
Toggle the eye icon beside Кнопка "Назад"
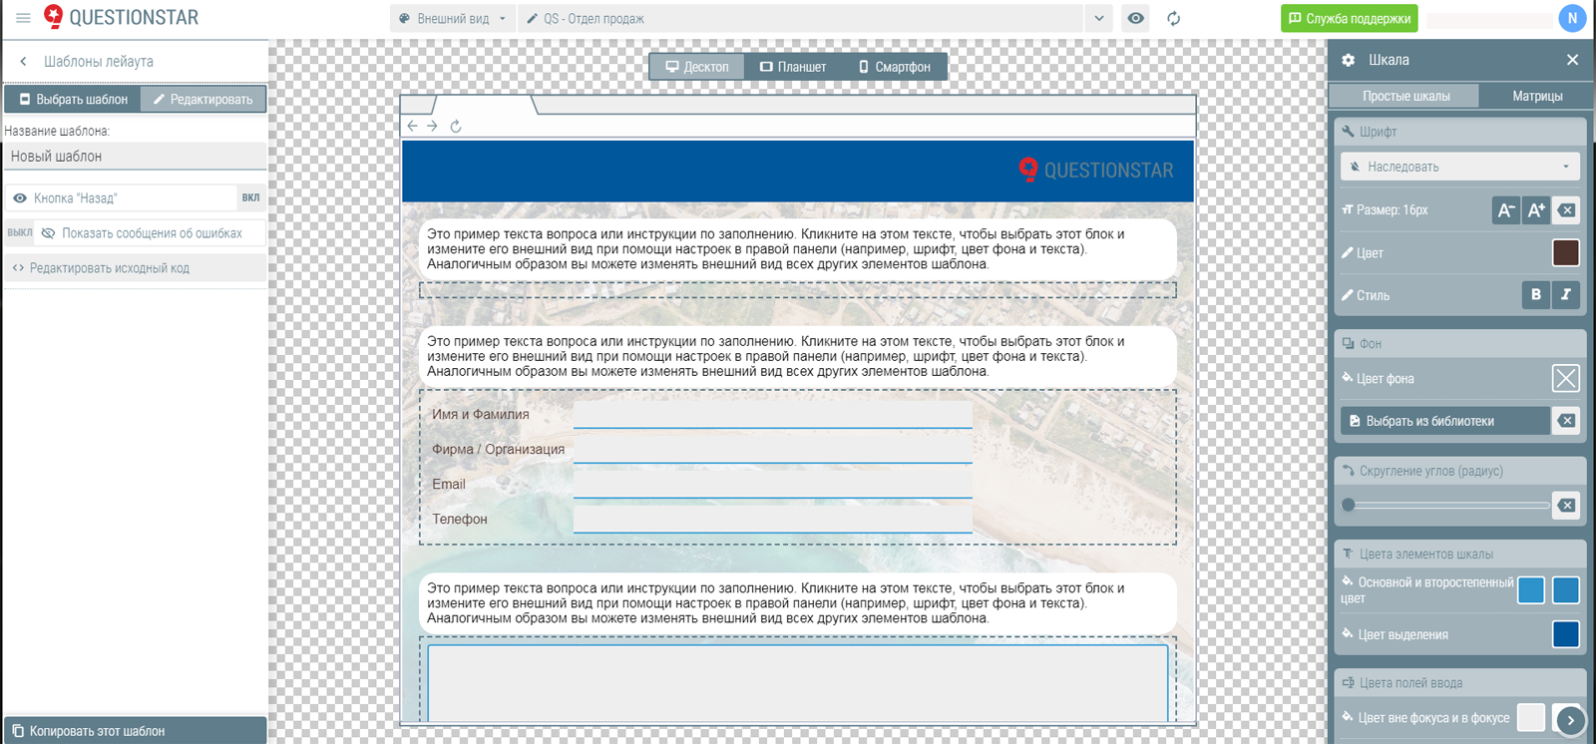(20, 197)
